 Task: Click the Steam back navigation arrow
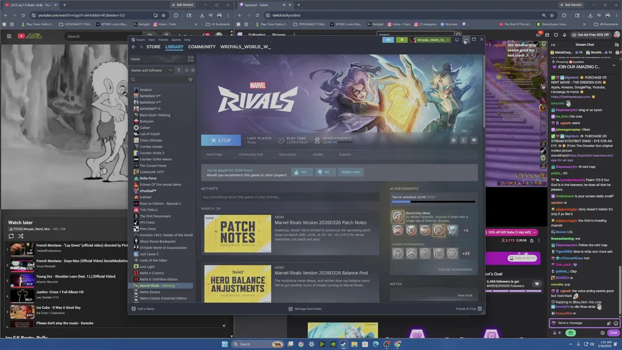[x=133, y=47]
